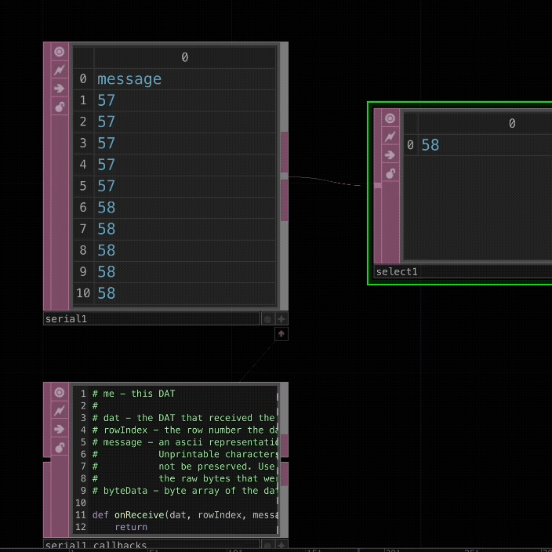Toggle clone immune flag on serial1

pyautogui.click(x=59, y=70)
